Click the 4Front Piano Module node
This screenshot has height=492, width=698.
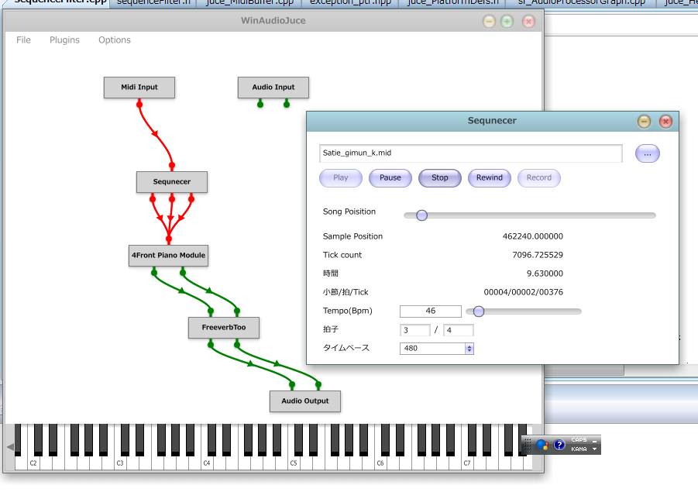coord(168,256)
